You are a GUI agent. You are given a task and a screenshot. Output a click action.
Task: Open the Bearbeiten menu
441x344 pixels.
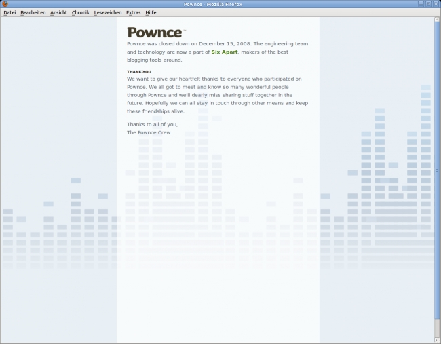pos(33,12)
